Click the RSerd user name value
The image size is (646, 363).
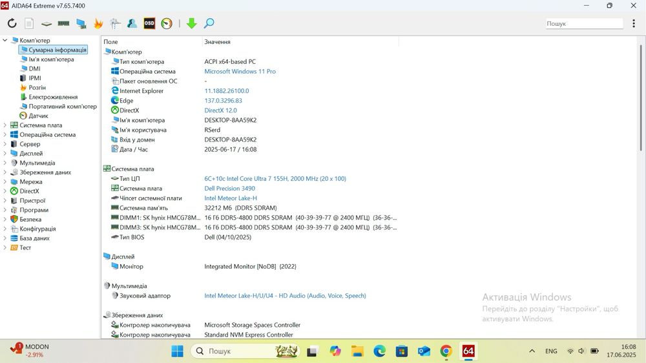(212, 130)
